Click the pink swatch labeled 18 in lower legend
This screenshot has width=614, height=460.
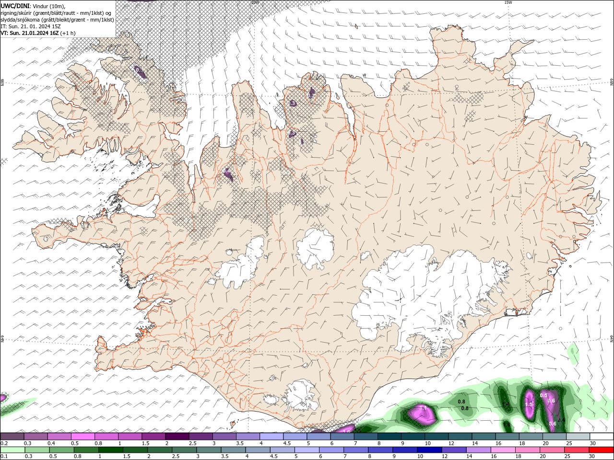(527, 450)
